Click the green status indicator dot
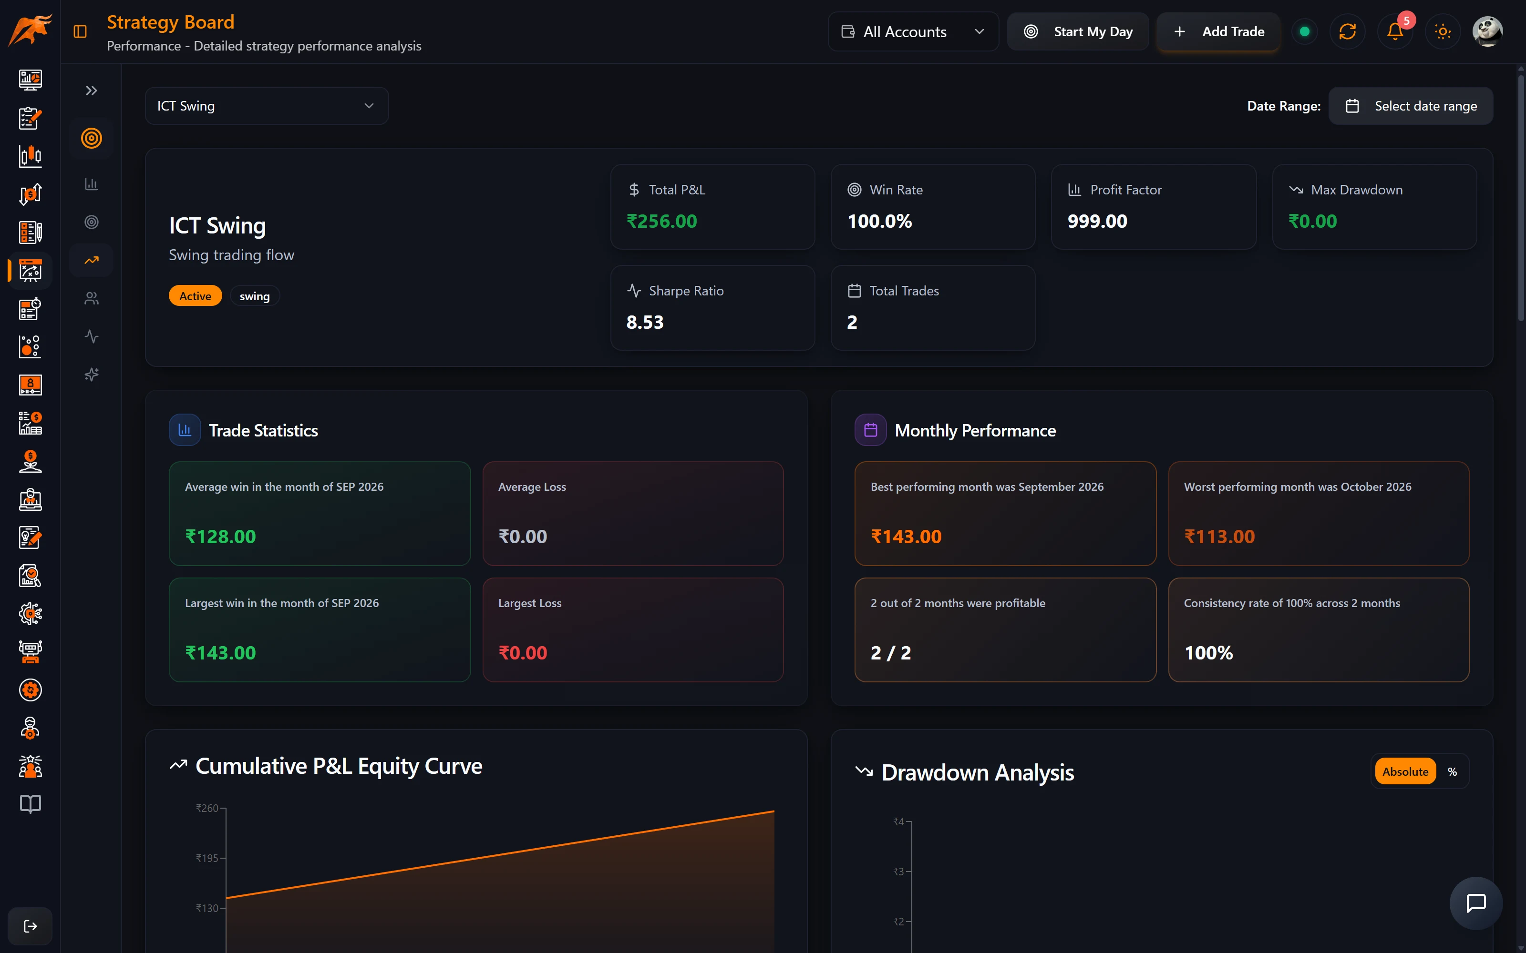 pos(1305,31)
